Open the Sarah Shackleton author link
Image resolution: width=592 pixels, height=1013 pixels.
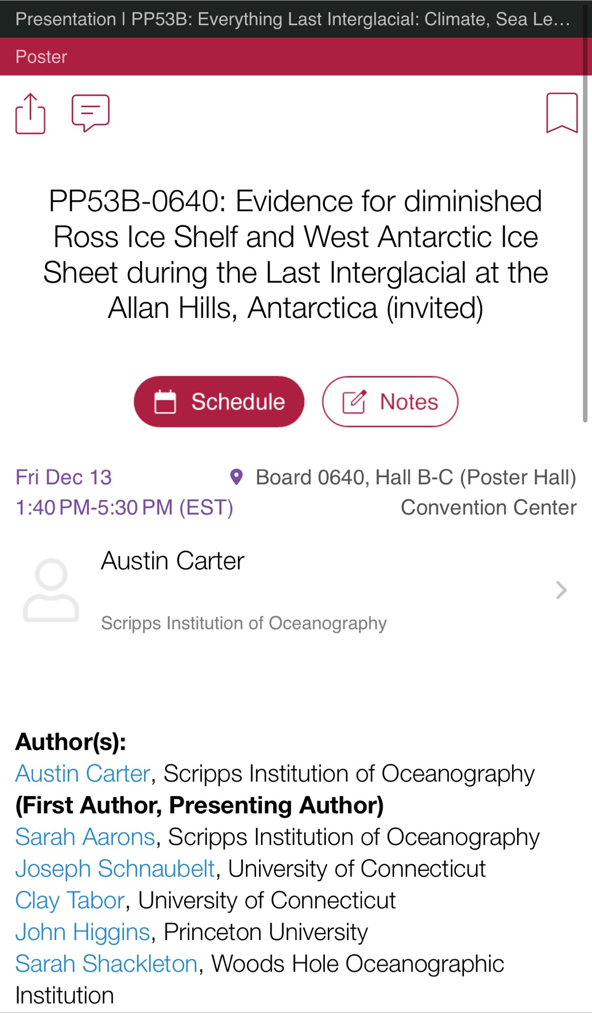(106, 964)
